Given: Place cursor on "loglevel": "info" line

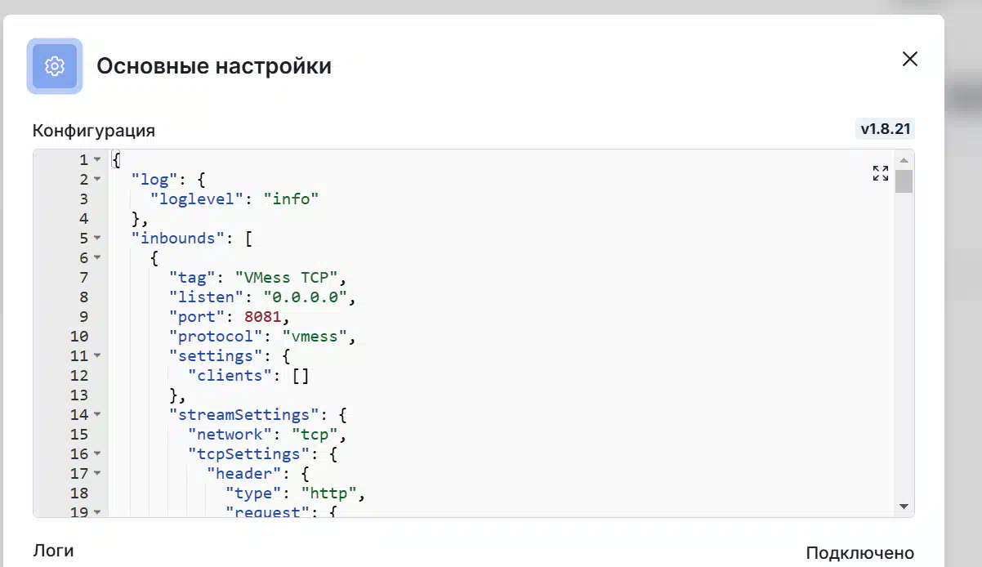Looking at the screenshot, I should point(234,199).
